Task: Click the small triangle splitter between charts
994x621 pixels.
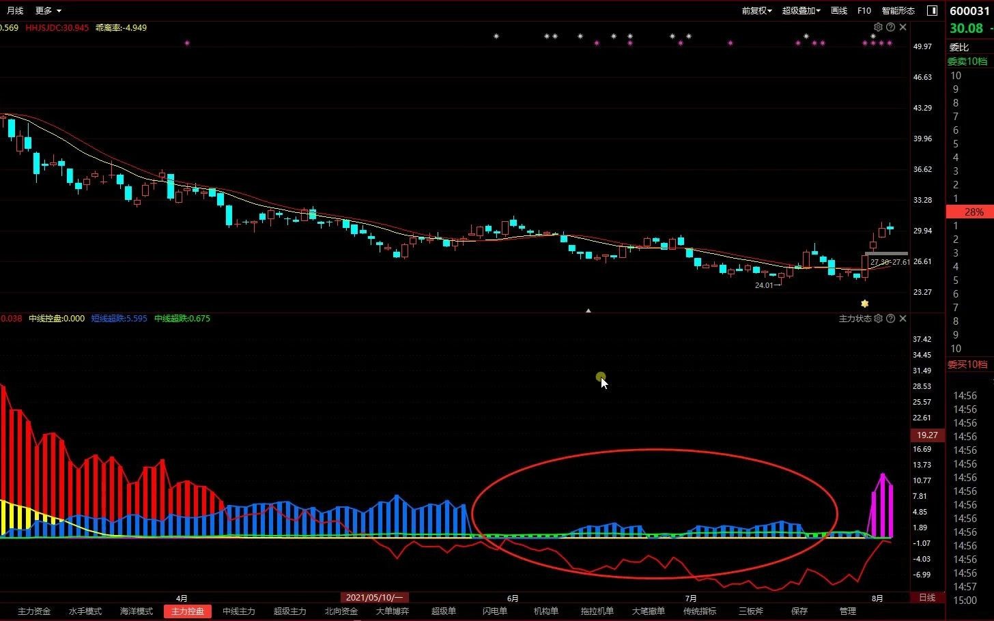Action: pos(588,310)
